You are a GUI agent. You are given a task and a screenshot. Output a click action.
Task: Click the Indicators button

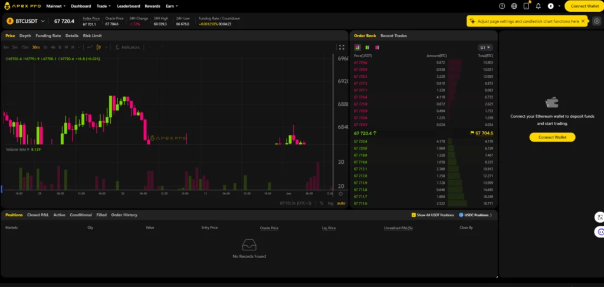tap(127, 47)
